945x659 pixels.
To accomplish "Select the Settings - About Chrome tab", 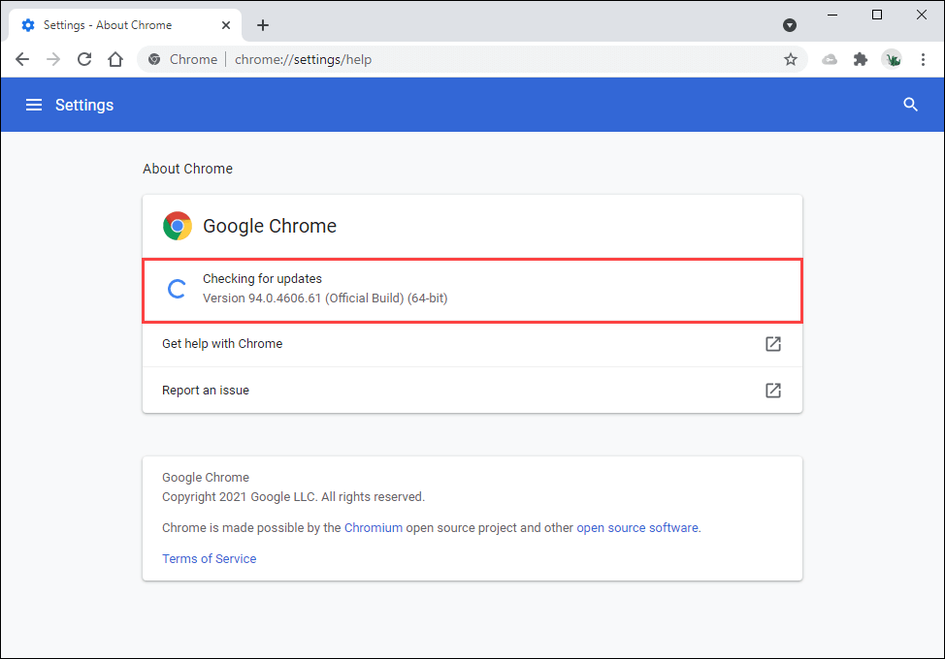I will [107, 25].
